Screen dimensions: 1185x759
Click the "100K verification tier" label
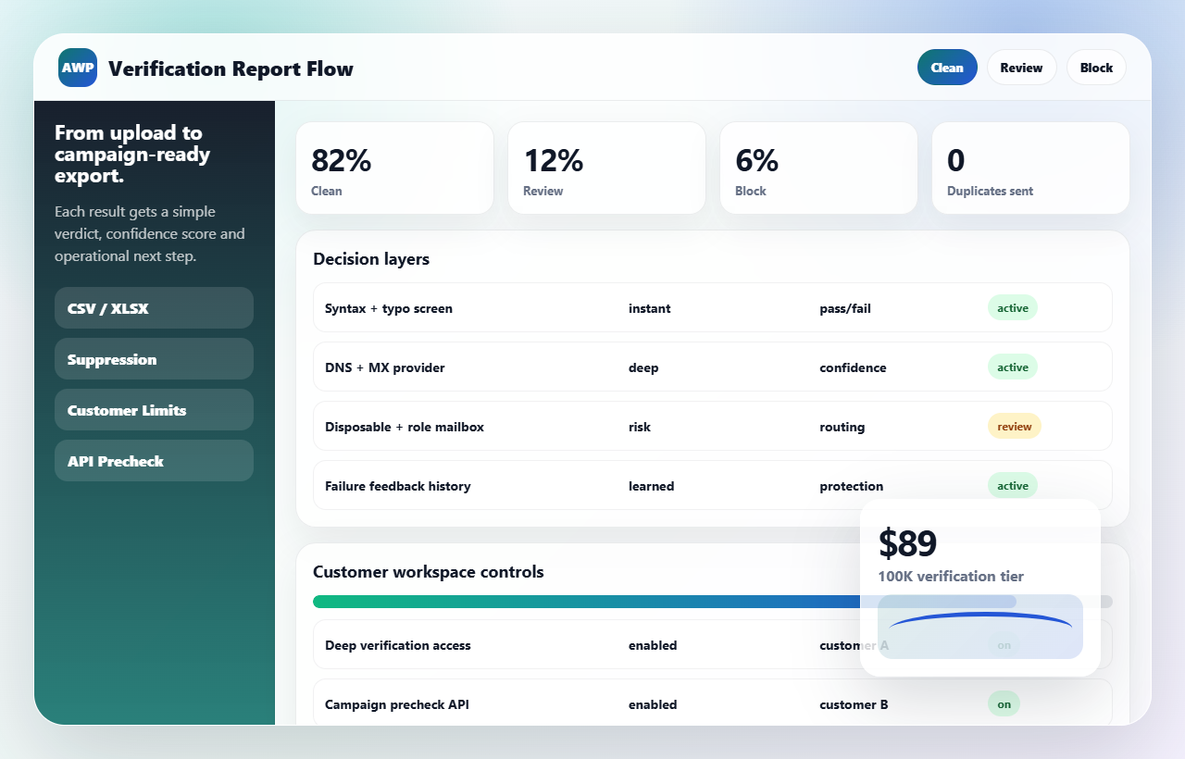pos(951,576)
